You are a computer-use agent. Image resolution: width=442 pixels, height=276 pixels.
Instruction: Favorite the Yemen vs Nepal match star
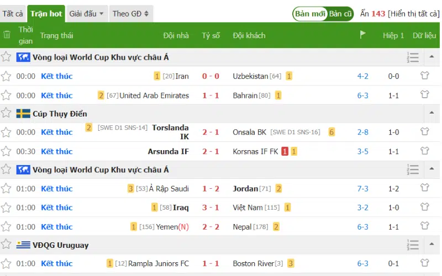coord(6,227)
